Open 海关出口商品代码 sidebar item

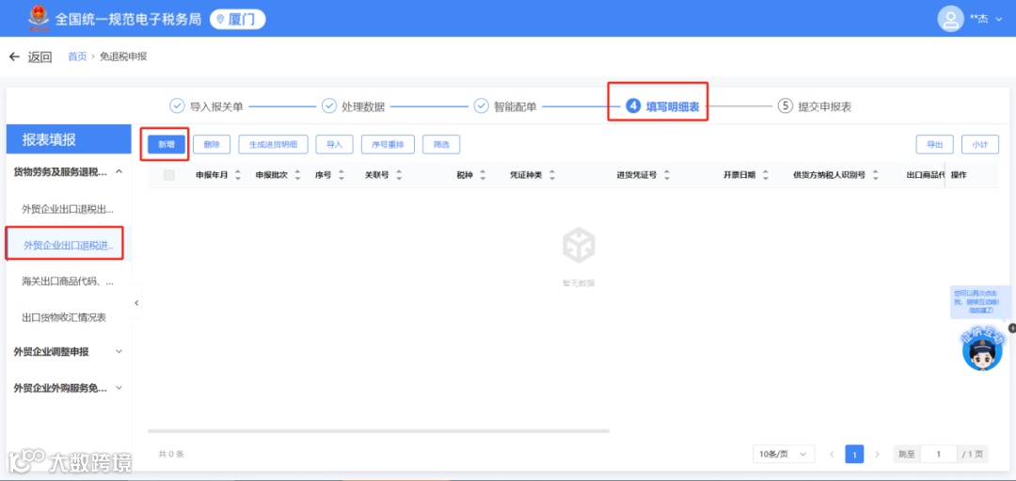tap(68, 281)
